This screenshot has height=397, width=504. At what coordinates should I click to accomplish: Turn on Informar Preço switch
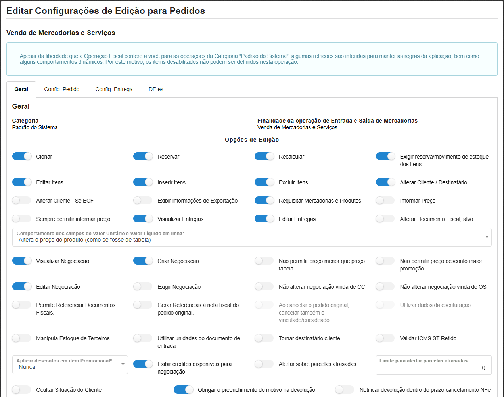[x=385, y=200]
